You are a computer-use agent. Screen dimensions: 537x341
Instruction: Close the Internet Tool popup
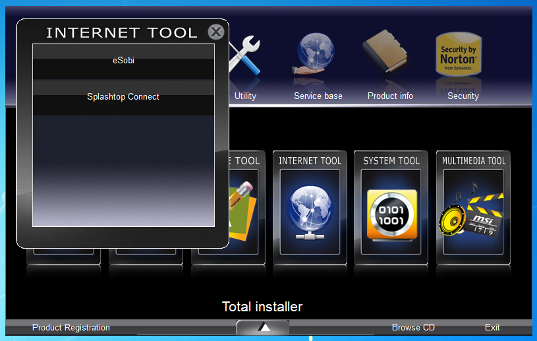tap(216, 32)
